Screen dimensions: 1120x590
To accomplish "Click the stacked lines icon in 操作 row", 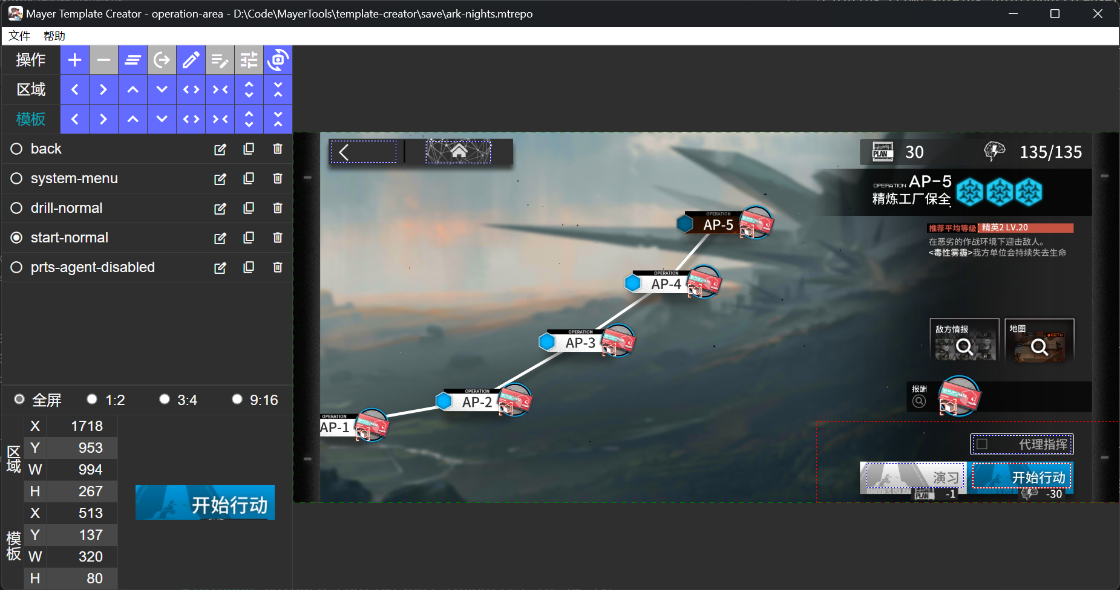I will (x=133, y=60).
